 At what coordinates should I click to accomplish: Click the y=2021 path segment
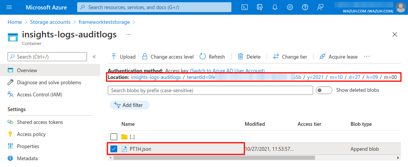(315, 77)
